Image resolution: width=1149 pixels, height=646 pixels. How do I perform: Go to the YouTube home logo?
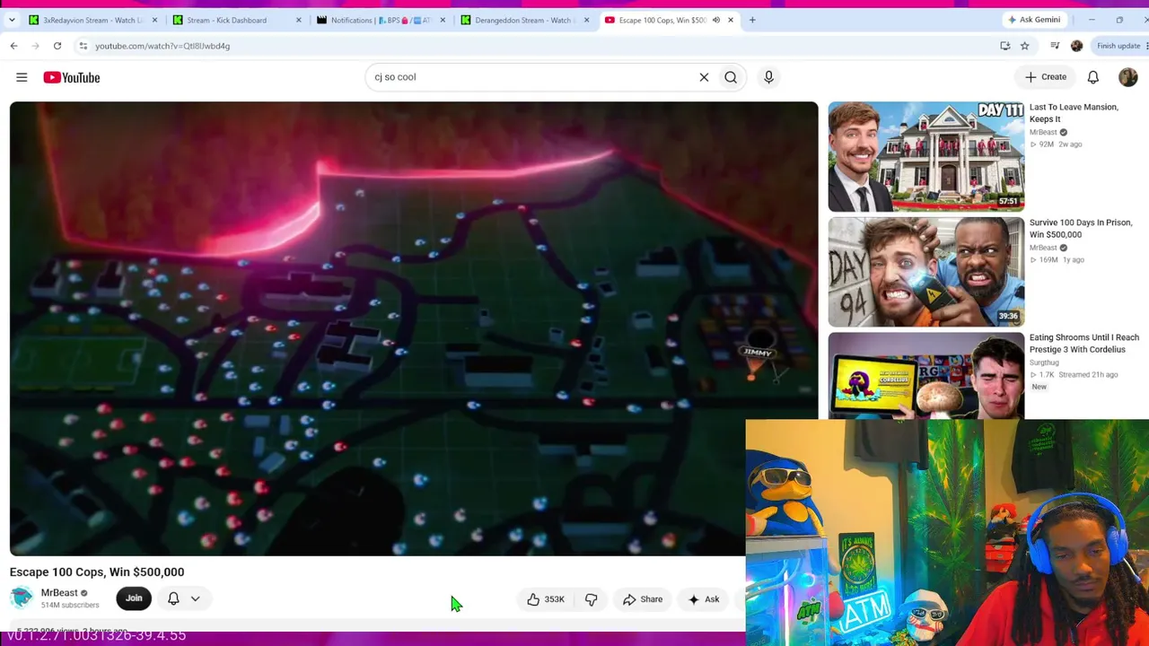[x=72, y=77]
